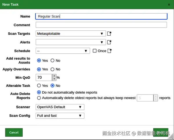The height and width of the screenshot is (140, 174).
Task: Create a new alert icon
Action: point(109,42)
